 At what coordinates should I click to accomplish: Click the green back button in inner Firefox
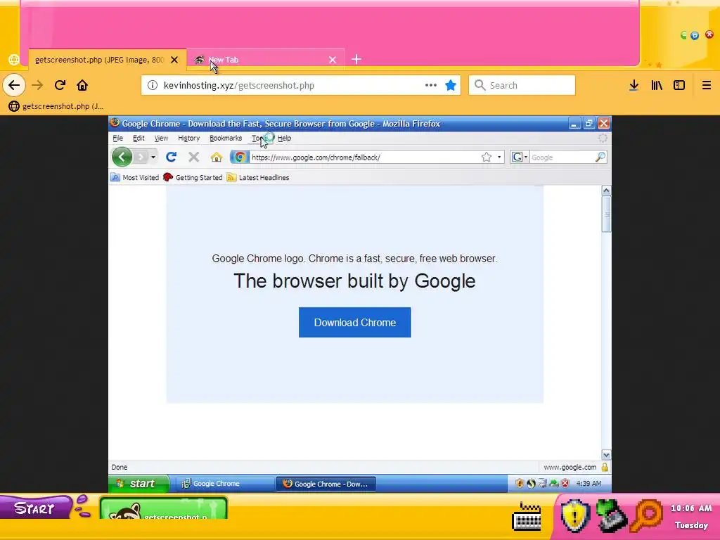click(122, 157)
